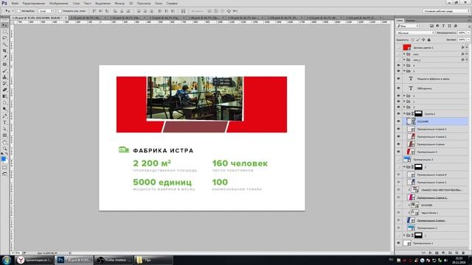The image size is (472, 265).
Task: Select the History Brush tool
Action: point(4,83)
